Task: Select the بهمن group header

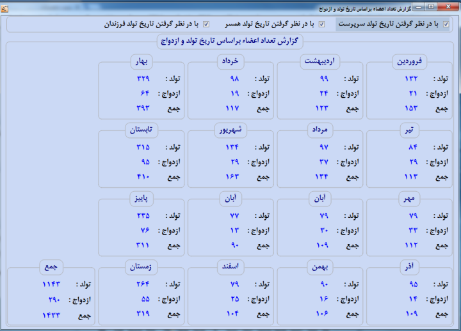Action: [x=320, y=266]
